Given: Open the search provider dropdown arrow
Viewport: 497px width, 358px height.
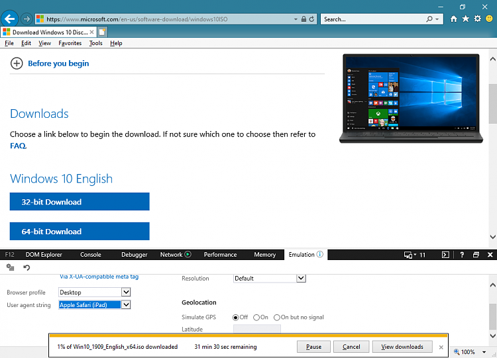Looking at the screenshot, I should (437, 19).
